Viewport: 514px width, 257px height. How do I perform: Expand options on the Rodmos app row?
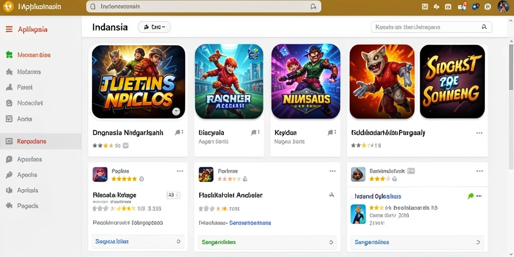(x=332, y=171)
